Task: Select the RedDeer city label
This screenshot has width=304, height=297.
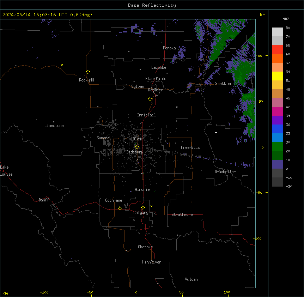Action: click(x=155, y=90)
